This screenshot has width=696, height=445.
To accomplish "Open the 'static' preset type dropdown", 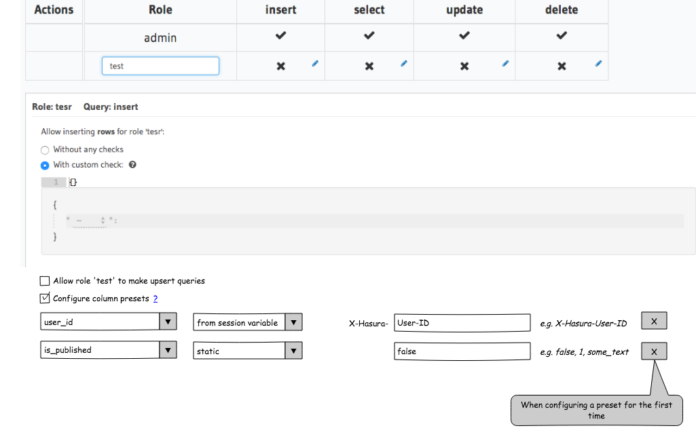I will [x=293, y=351].
